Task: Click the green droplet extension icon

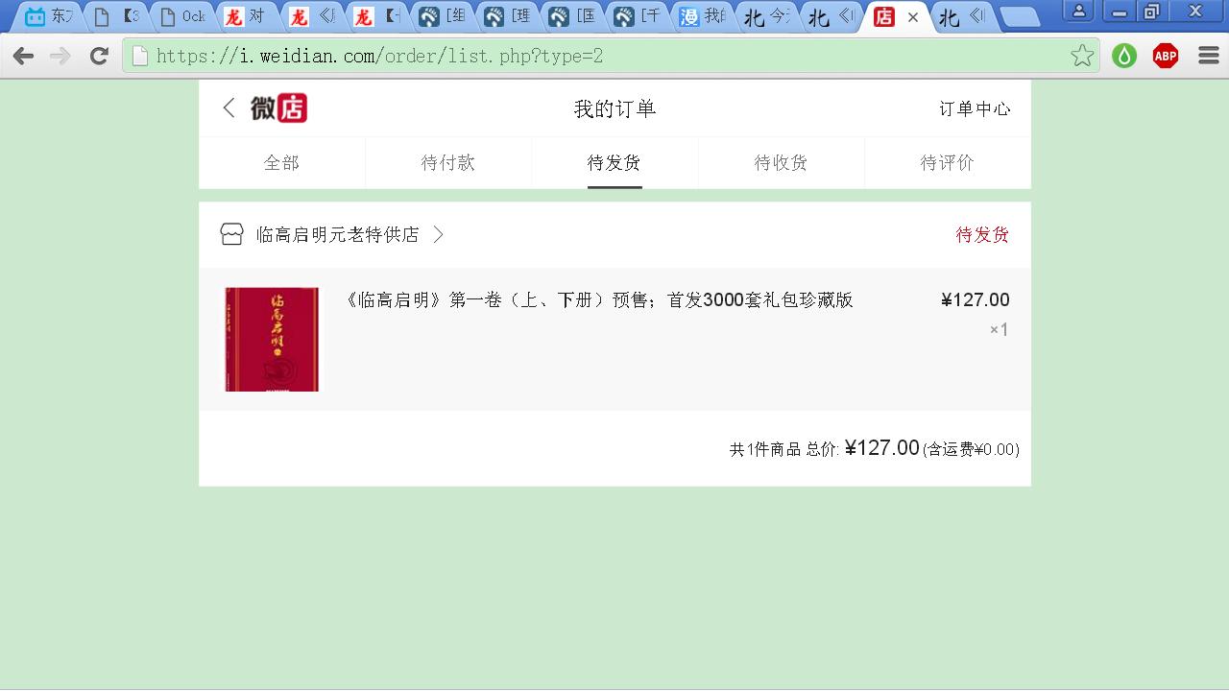Action: pos(1124,56)
